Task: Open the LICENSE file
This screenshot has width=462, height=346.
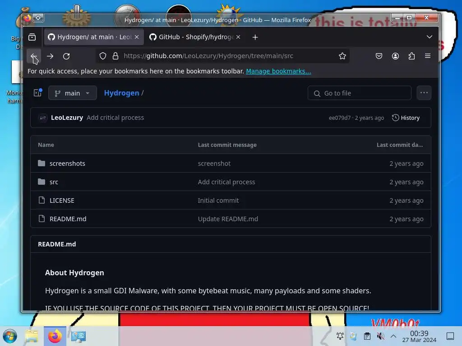Action: pos(62,200)
